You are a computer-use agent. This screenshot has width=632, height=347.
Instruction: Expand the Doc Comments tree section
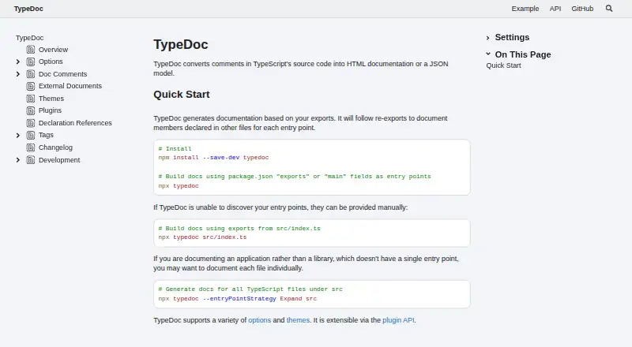[x=17, y=74]
